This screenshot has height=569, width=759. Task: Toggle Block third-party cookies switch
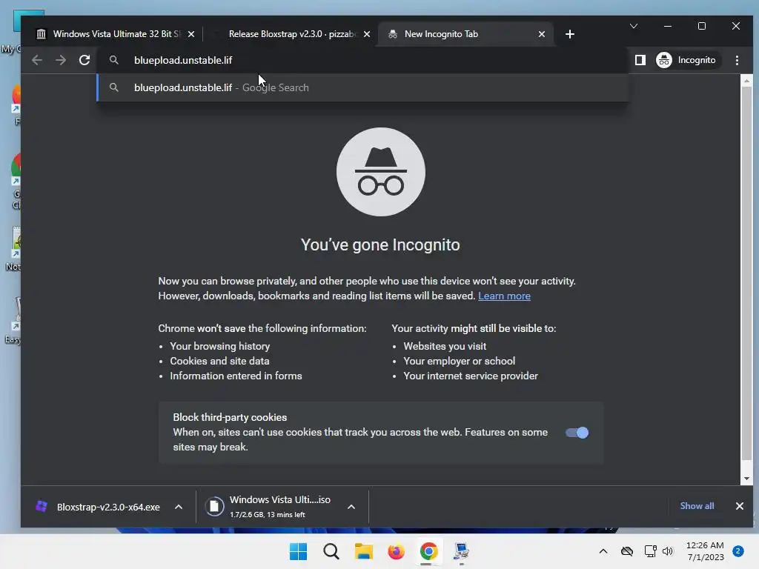click(x=577, y=433)
